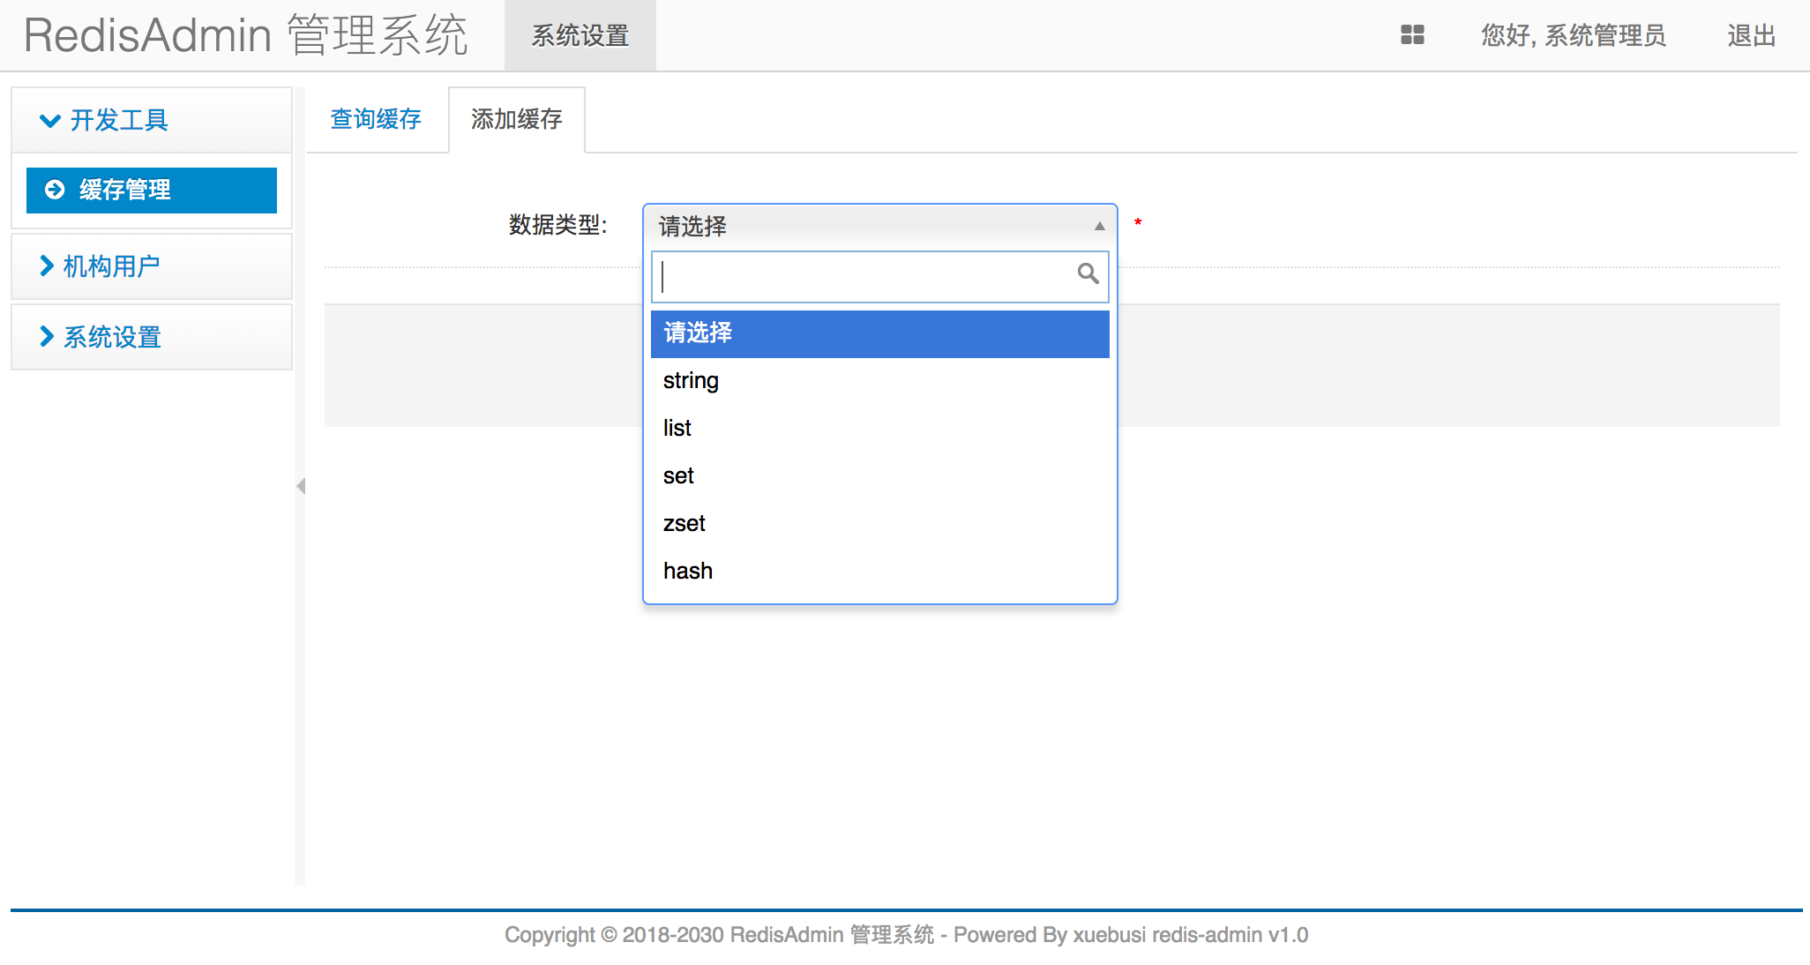1810x965 pixels.
Task: Click the search magnifier icon in dropdown
Action: pos(1088,274)
